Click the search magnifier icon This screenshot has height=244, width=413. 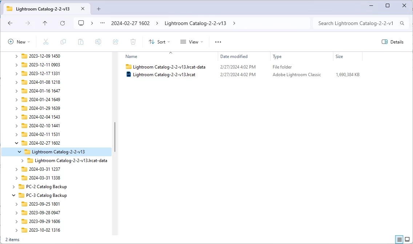pos(402,23)
